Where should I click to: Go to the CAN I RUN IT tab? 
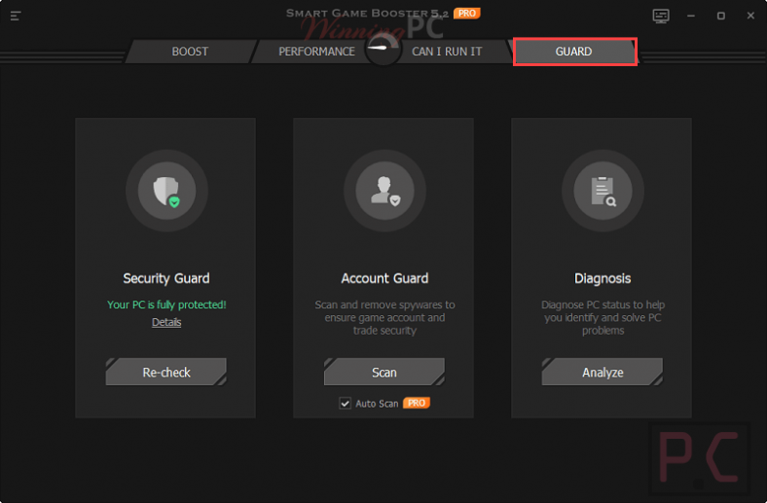447,52
